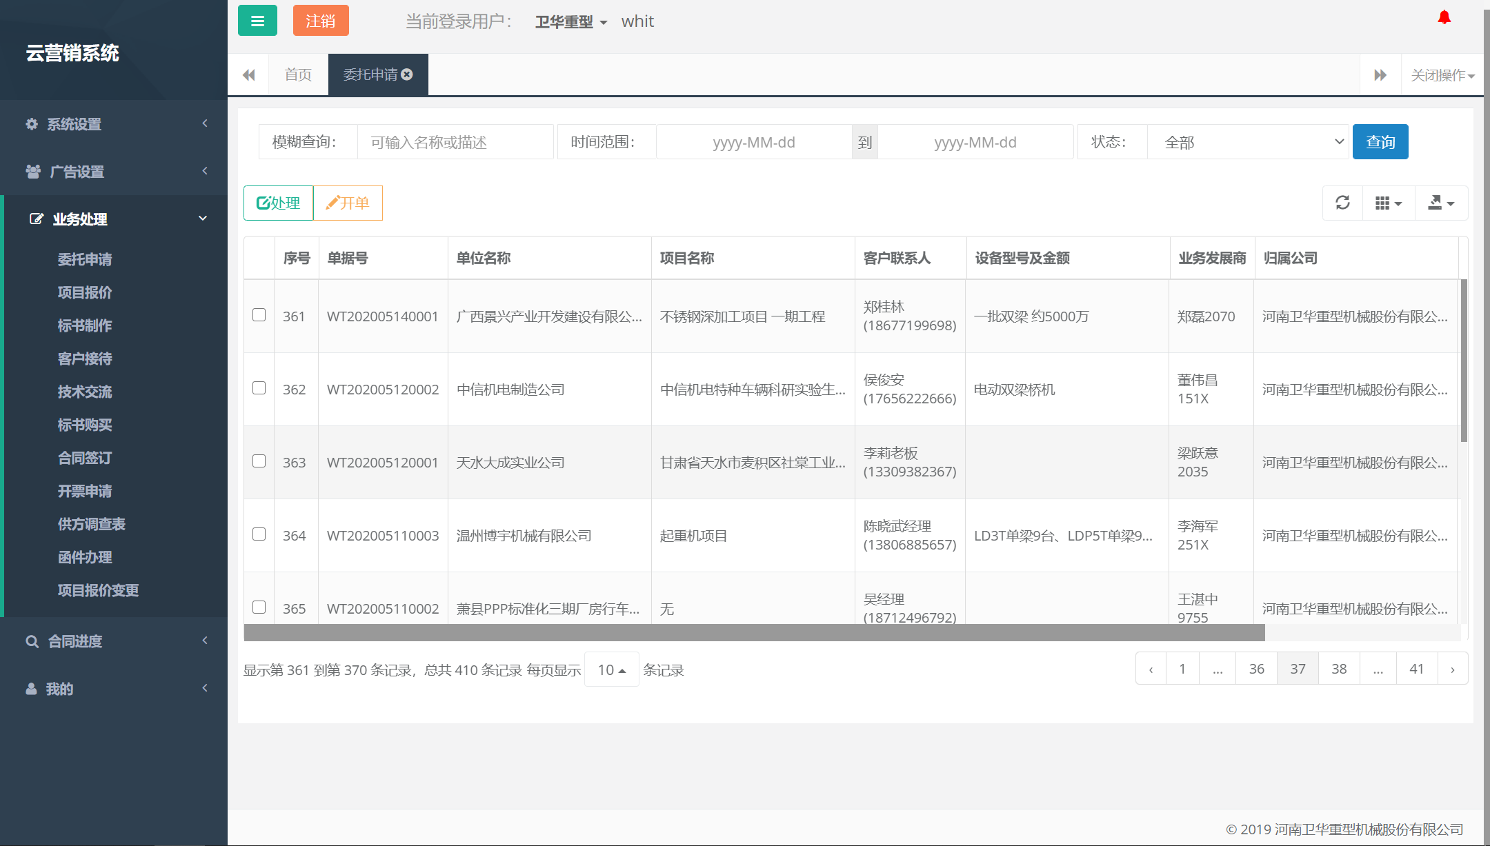Click the blue 查询 button
This screenshot has width=1490, height=846.
coord(1380,142)
